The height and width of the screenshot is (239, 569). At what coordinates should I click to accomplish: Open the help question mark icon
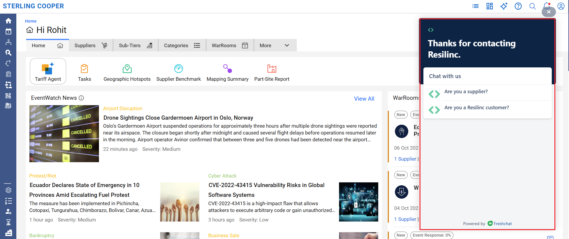518,6
